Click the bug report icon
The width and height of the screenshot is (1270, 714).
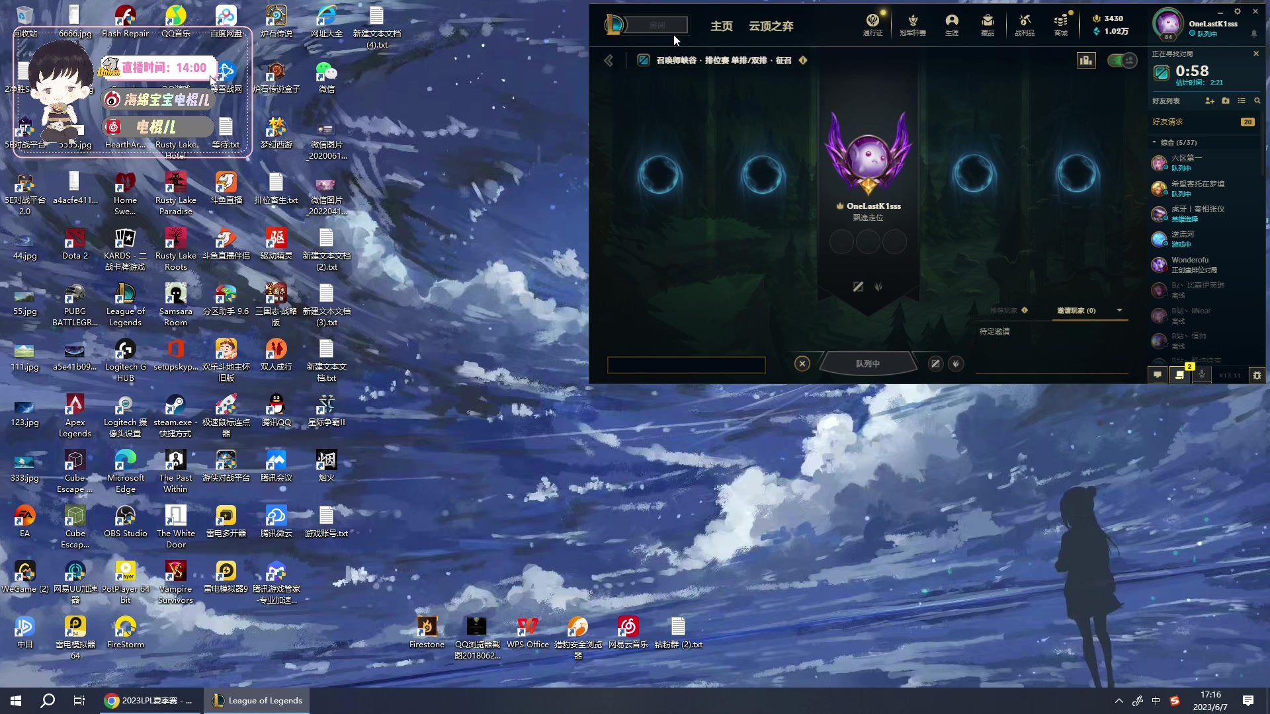click(x=1257, y=375)
